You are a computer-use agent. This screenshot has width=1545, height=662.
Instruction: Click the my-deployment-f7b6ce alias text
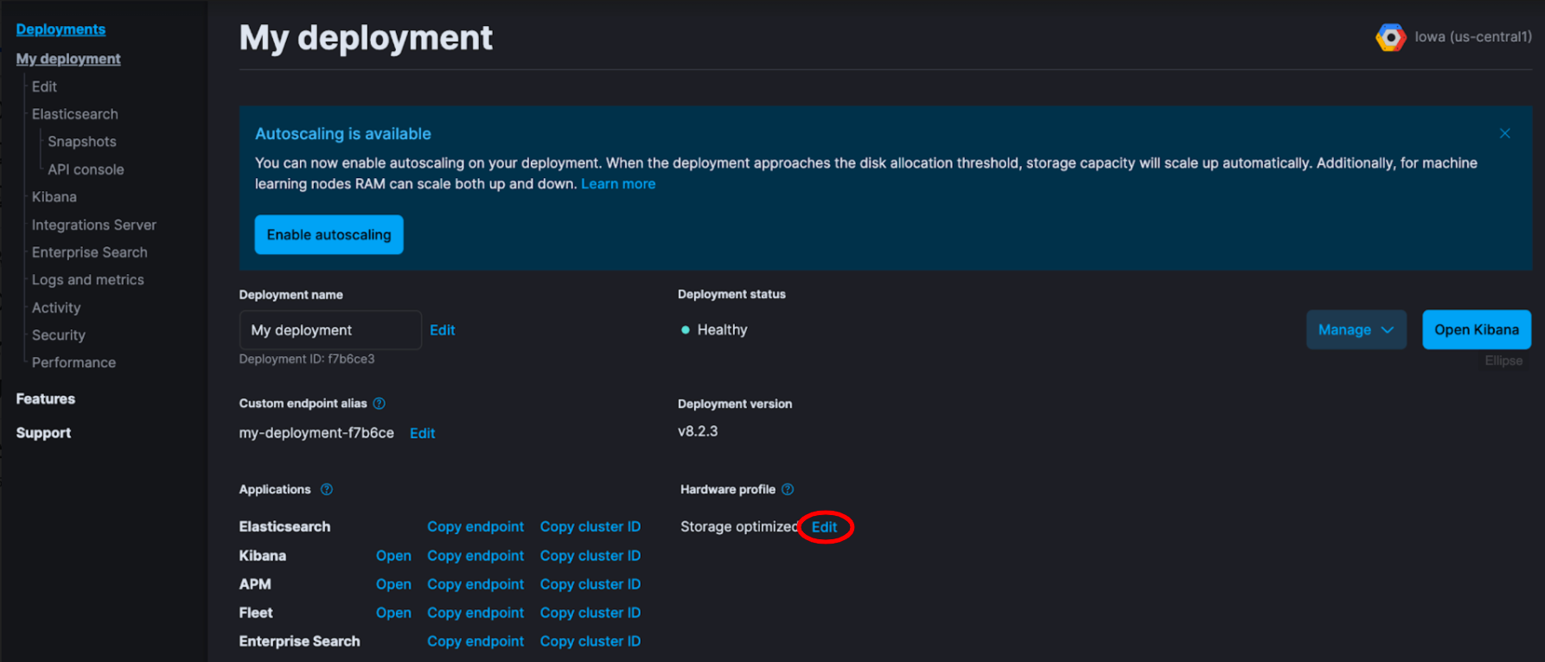pos(316,433)
